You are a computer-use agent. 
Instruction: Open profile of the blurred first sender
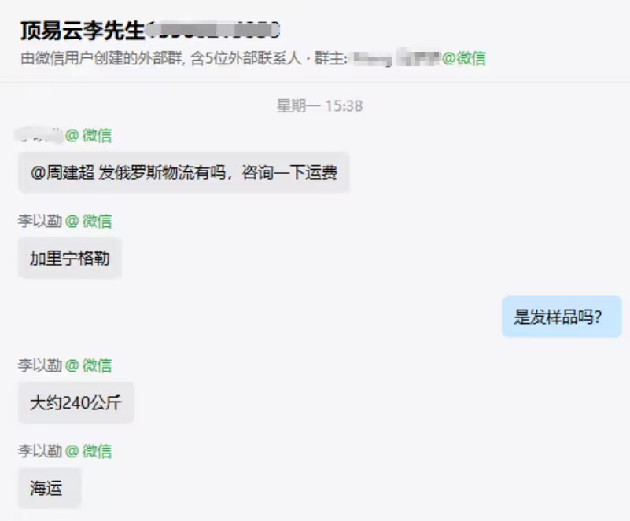point(39,135)
